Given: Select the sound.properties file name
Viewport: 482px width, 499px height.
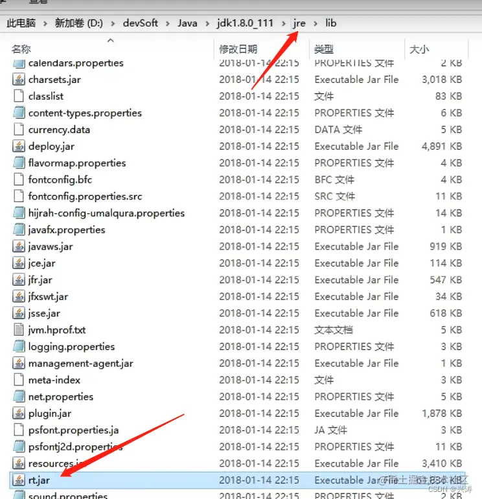Looking at the screenshot, I should click(68, 496).
